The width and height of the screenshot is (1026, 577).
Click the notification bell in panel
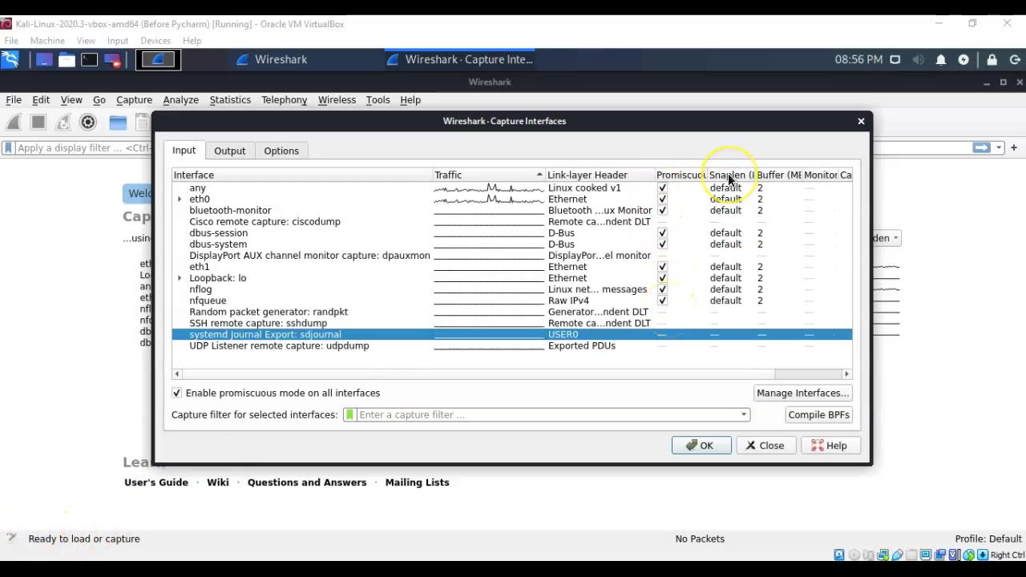click(941, 60)
